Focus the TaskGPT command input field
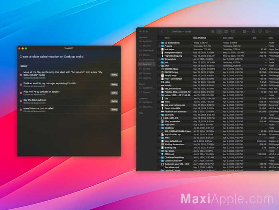The height and width of the screenshot is (210, 279). [69, 57]
